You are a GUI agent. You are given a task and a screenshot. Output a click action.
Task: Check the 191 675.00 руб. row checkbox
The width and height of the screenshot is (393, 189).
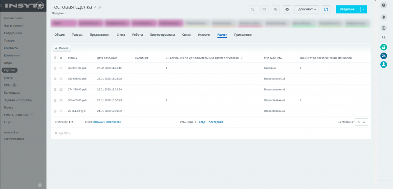55,79
